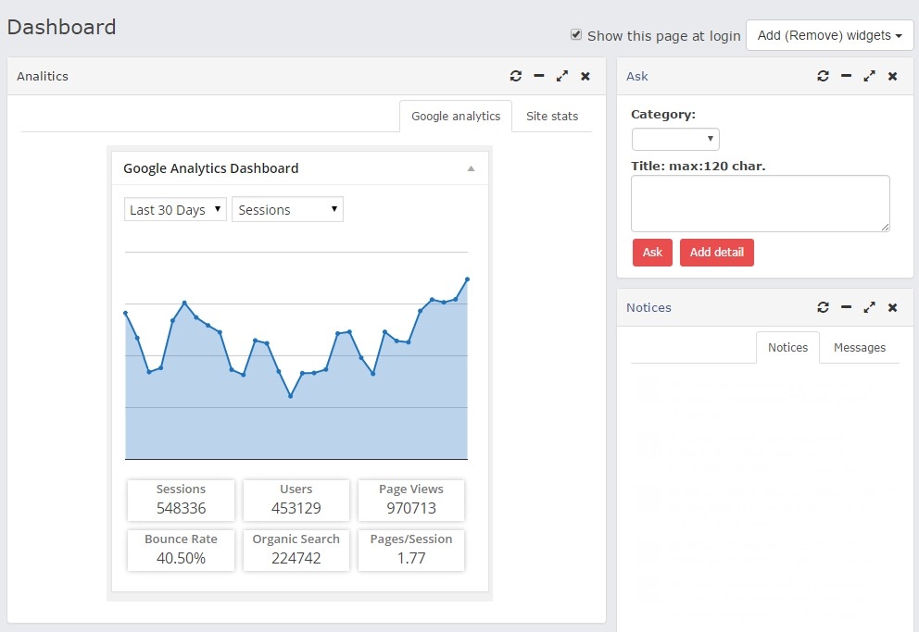919x632 pixels.
Task: Open the Sessions metric dropdown
Action: point(287,210)
